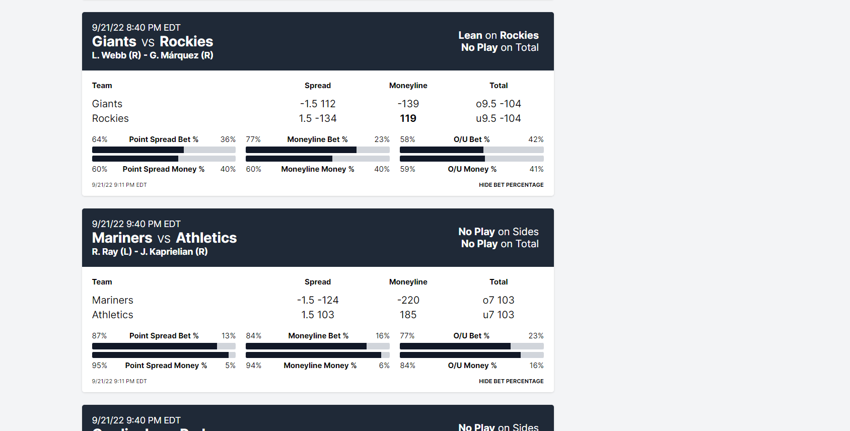Select over 9.5 -104 total
This screenshot has width=850, height=431.
pos(499,104)
